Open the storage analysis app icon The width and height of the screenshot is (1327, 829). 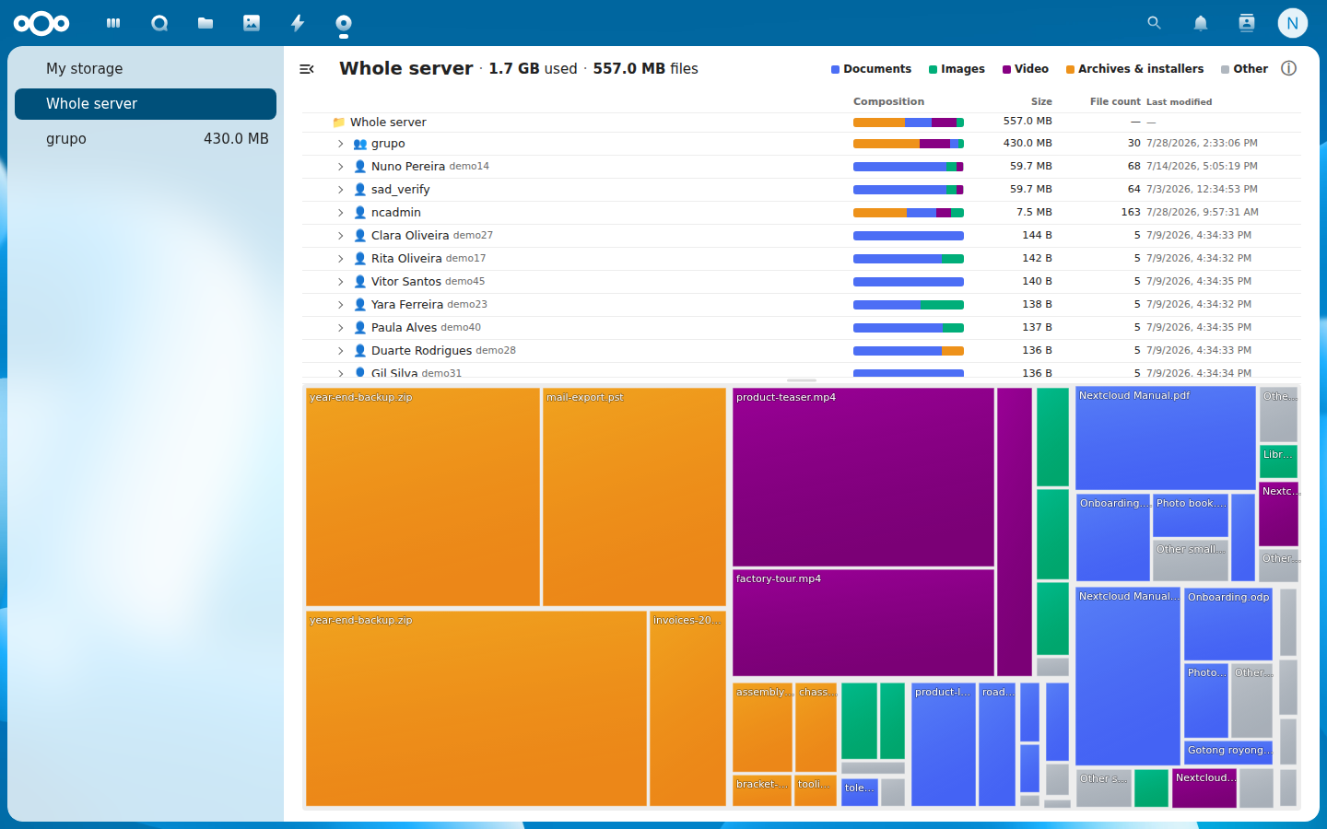[x=344, y=23]
